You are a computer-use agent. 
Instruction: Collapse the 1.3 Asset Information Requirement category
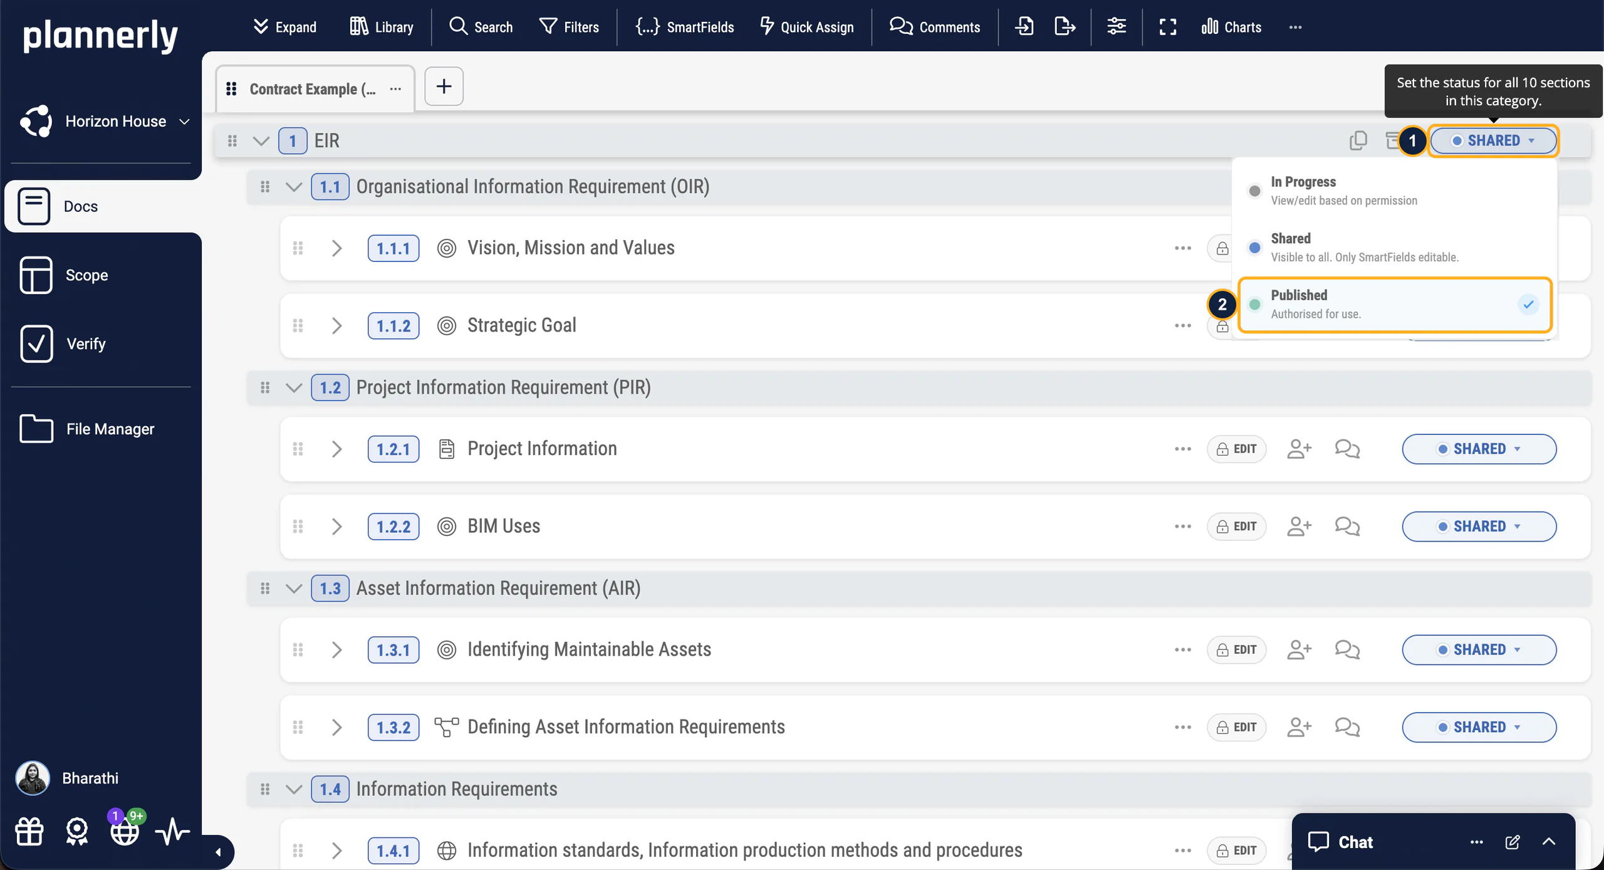(293, 589)
